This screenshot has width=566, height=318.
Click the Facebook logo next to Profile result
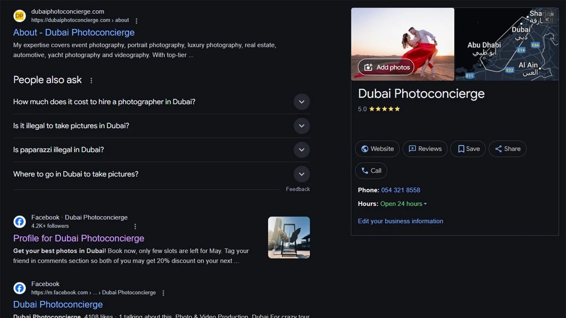tap(20, 221)
